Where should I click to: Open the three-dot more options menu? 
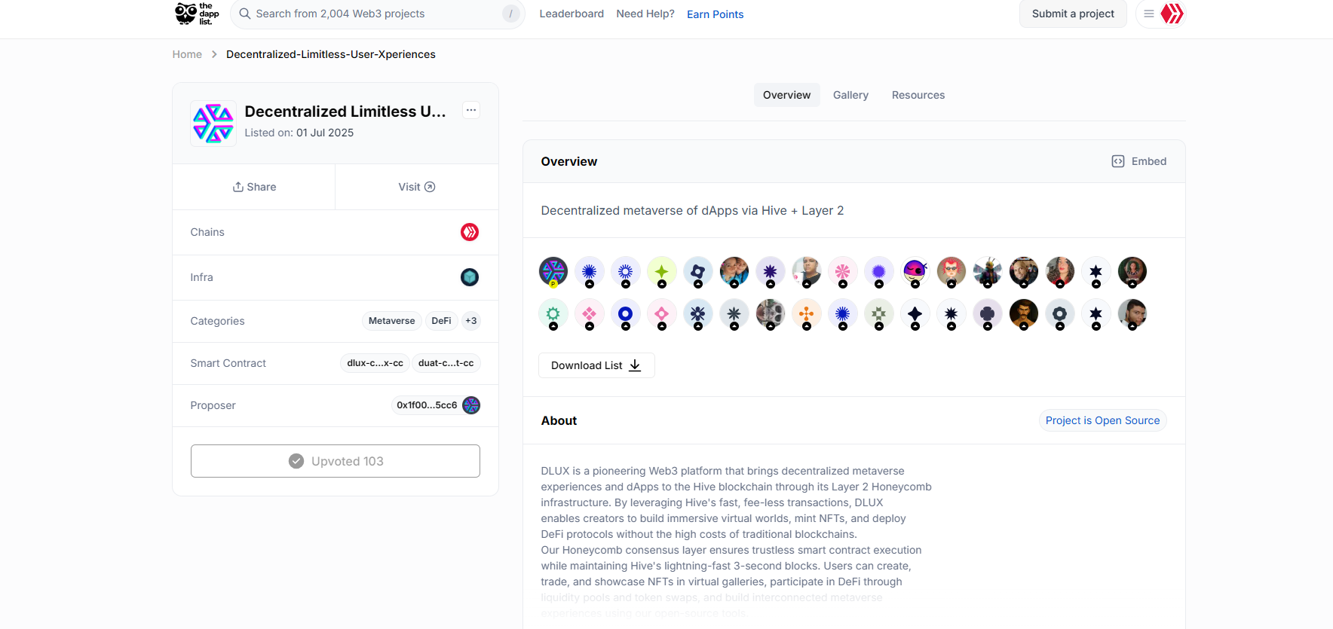coord(471,110)
